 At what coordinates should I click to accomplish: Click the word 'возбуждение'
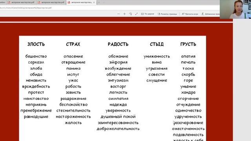click(118, 69)
